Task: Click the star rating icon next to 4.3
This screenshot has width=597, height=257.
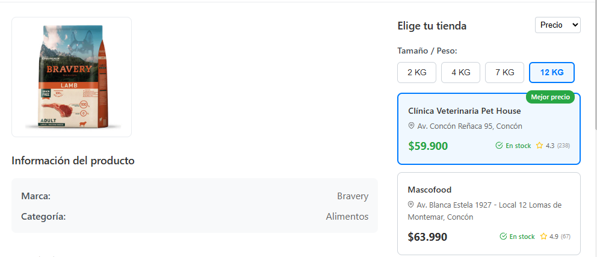Action: [540, 146]
